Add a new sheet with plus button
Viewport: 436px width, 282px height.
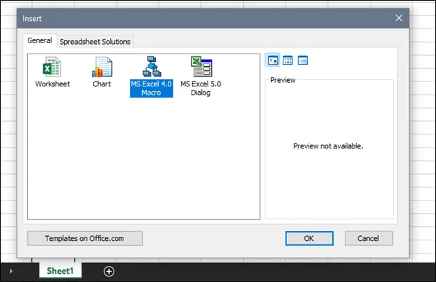(x=109, y=272)
